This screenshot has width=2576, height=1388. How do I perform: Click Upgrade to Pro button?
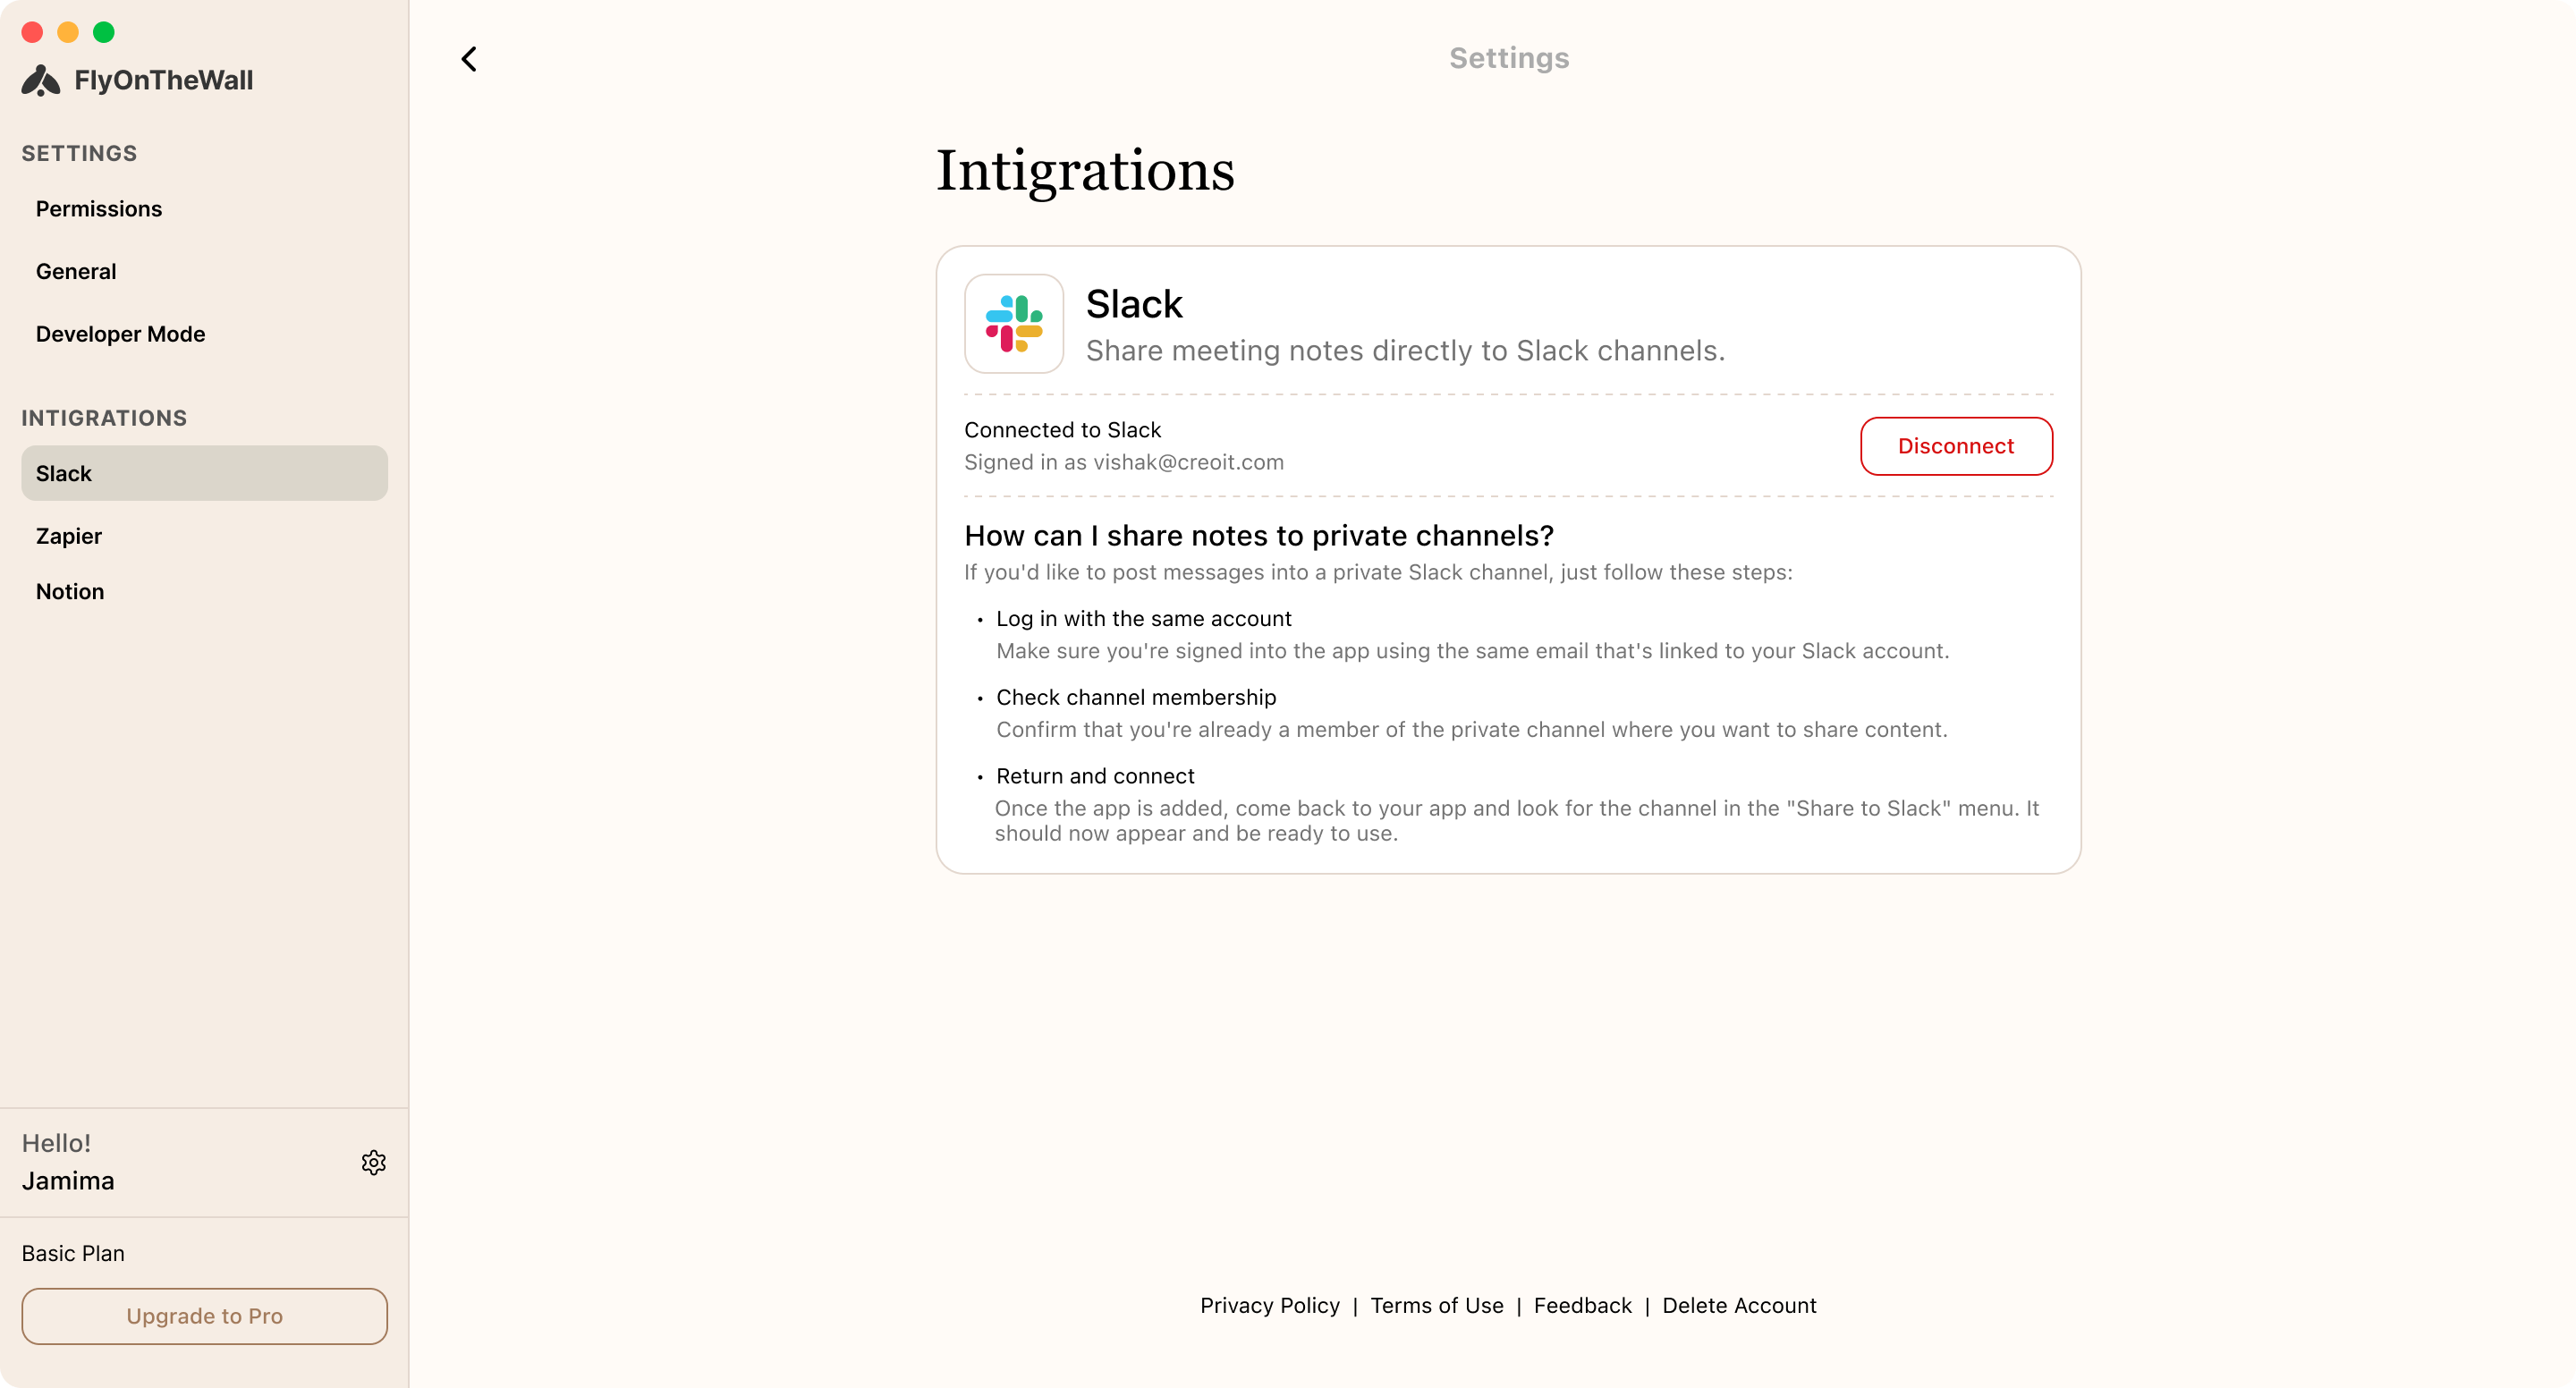pos(204,1316)
